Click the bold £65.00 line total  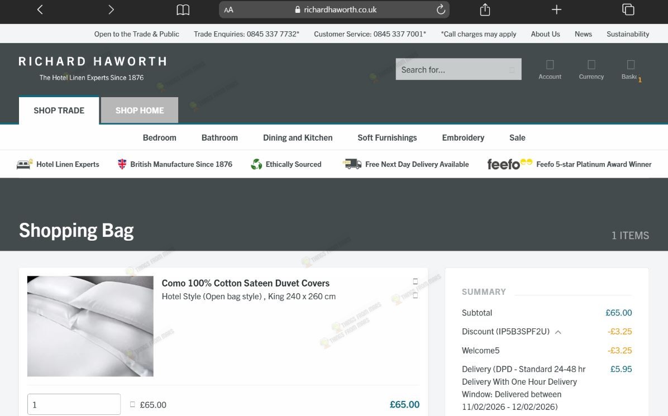(404, 404)
